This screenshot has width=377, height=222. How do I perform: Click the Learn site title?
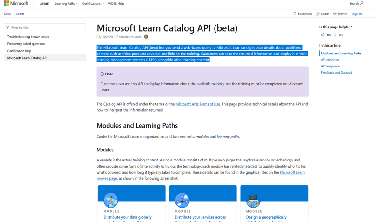coord(44,3)
